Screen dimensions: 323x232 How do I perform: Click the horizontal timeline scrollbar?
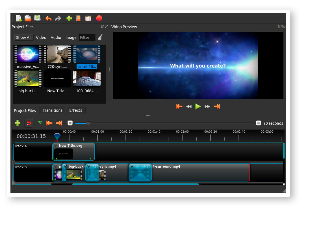tap(135, 184)
